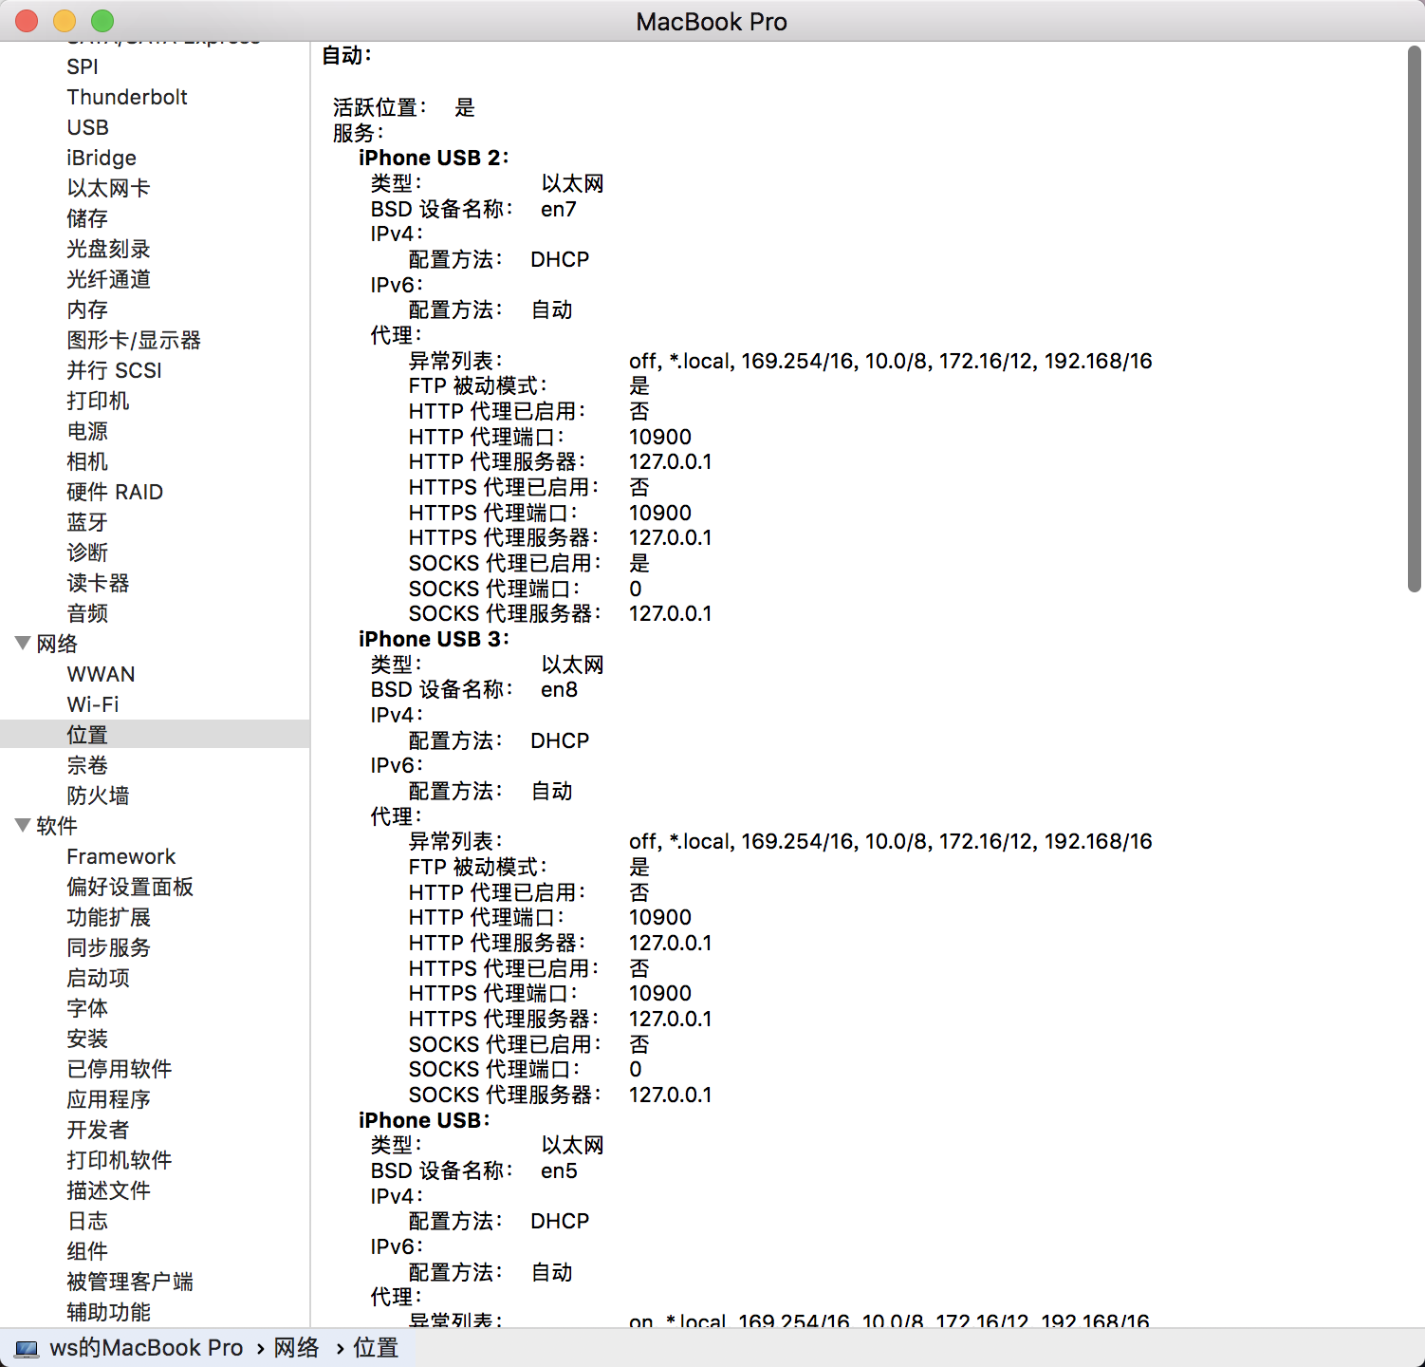Open the 图形卡/显示器 sidebar entry
Image resolution: width=1425 pixels, height=1367 pixels.
pos(134,340)
